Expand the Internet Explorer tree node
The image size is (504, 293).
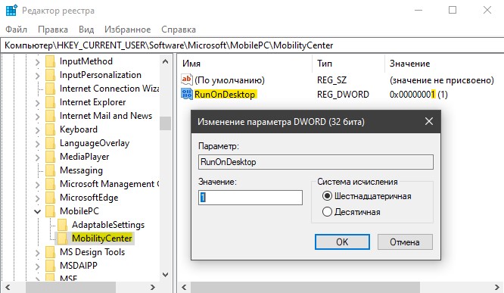pyautogui.click(x=38, y=103)
